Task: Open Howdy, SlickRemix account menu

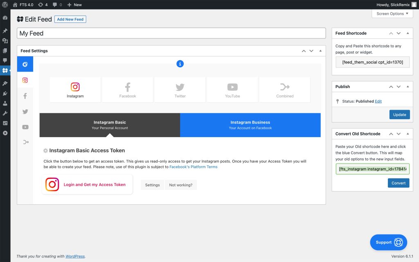Action: pyautogui.click(x=396, y=5)
